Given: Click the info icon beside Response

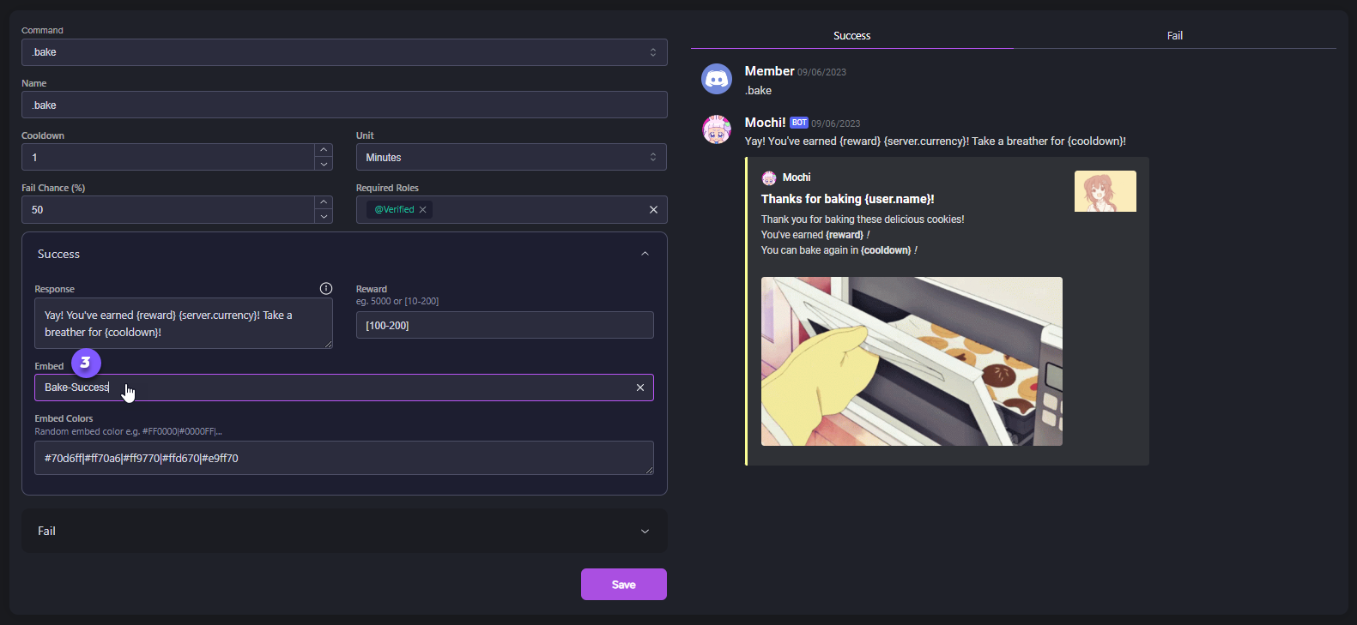Looking at the screenshot, I should click(x=326, y=288).
